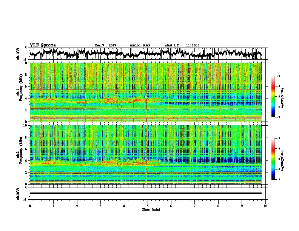Click the "VLF Spectra" plot title

tap(43, 45)
